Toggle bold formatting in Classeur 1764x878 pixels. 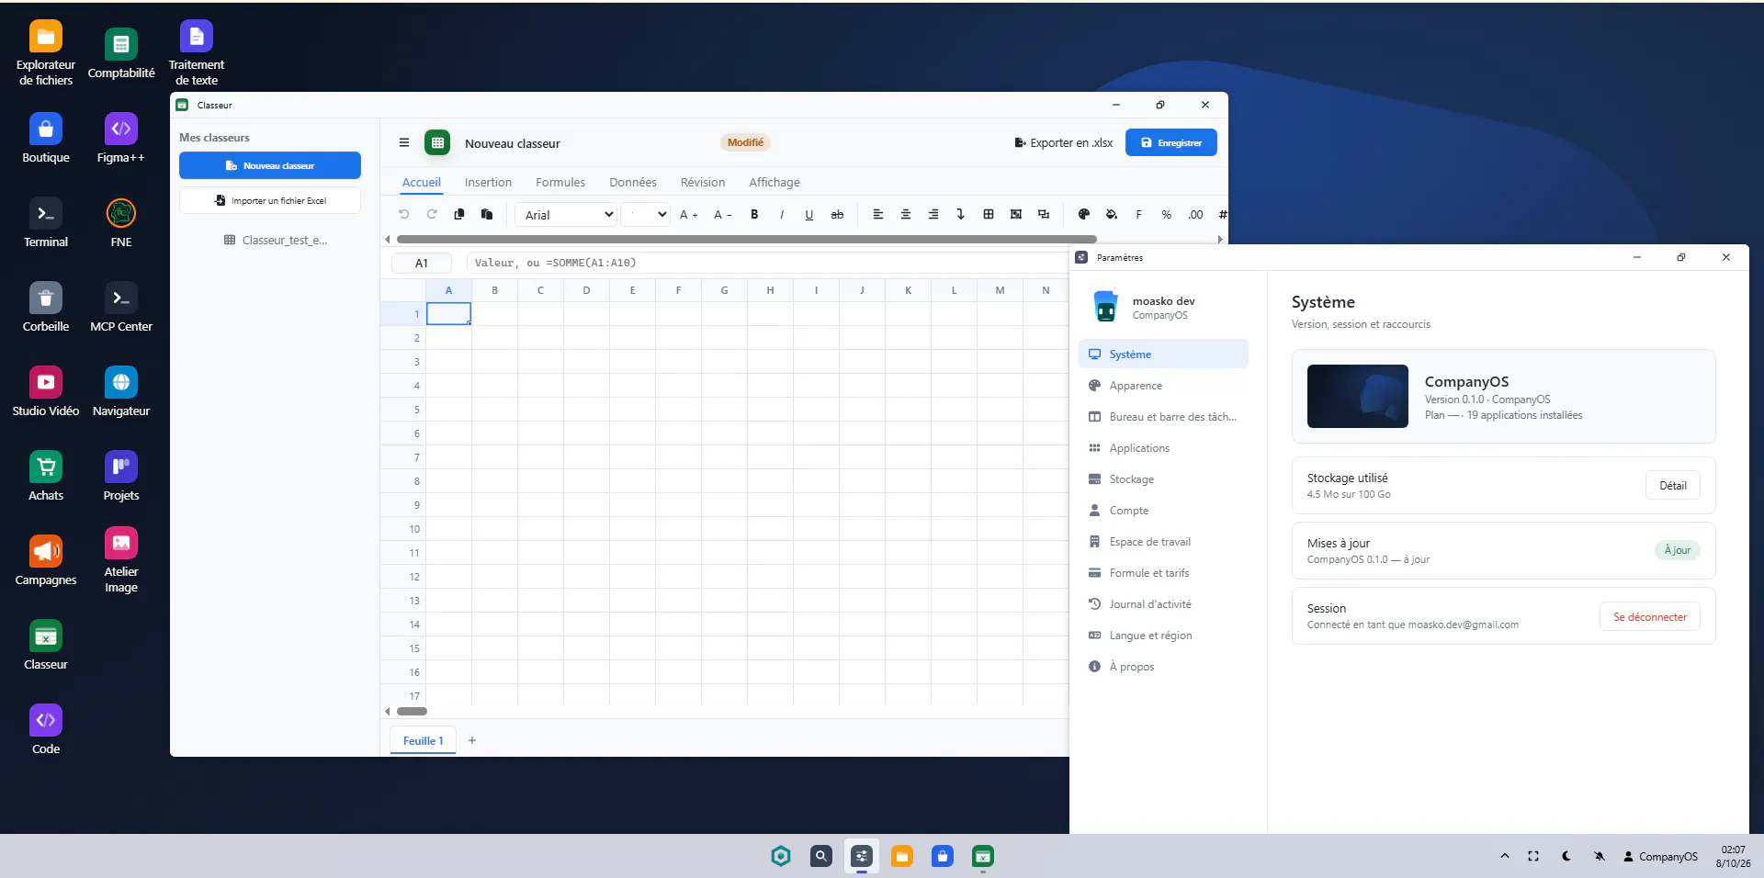(754, 214)
